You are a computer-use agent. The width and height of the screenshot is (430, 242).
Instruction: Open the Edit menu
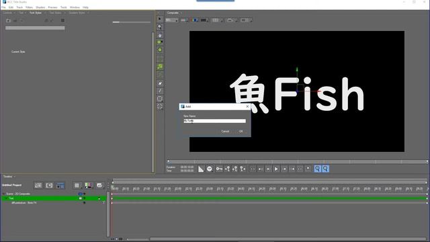[11, 7]
